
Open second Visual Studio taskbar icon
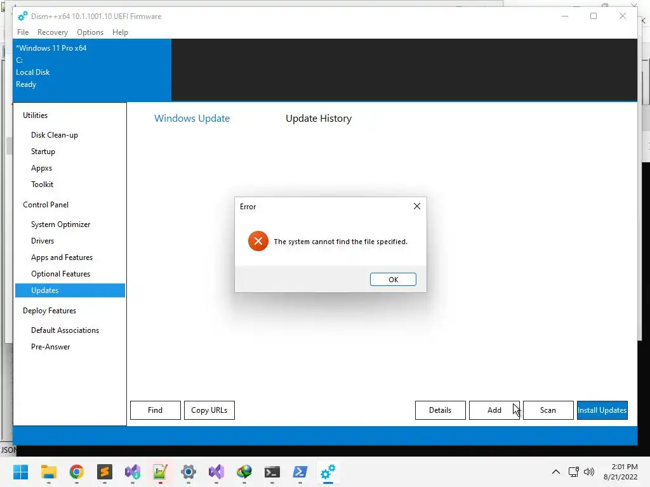point(216,472)
